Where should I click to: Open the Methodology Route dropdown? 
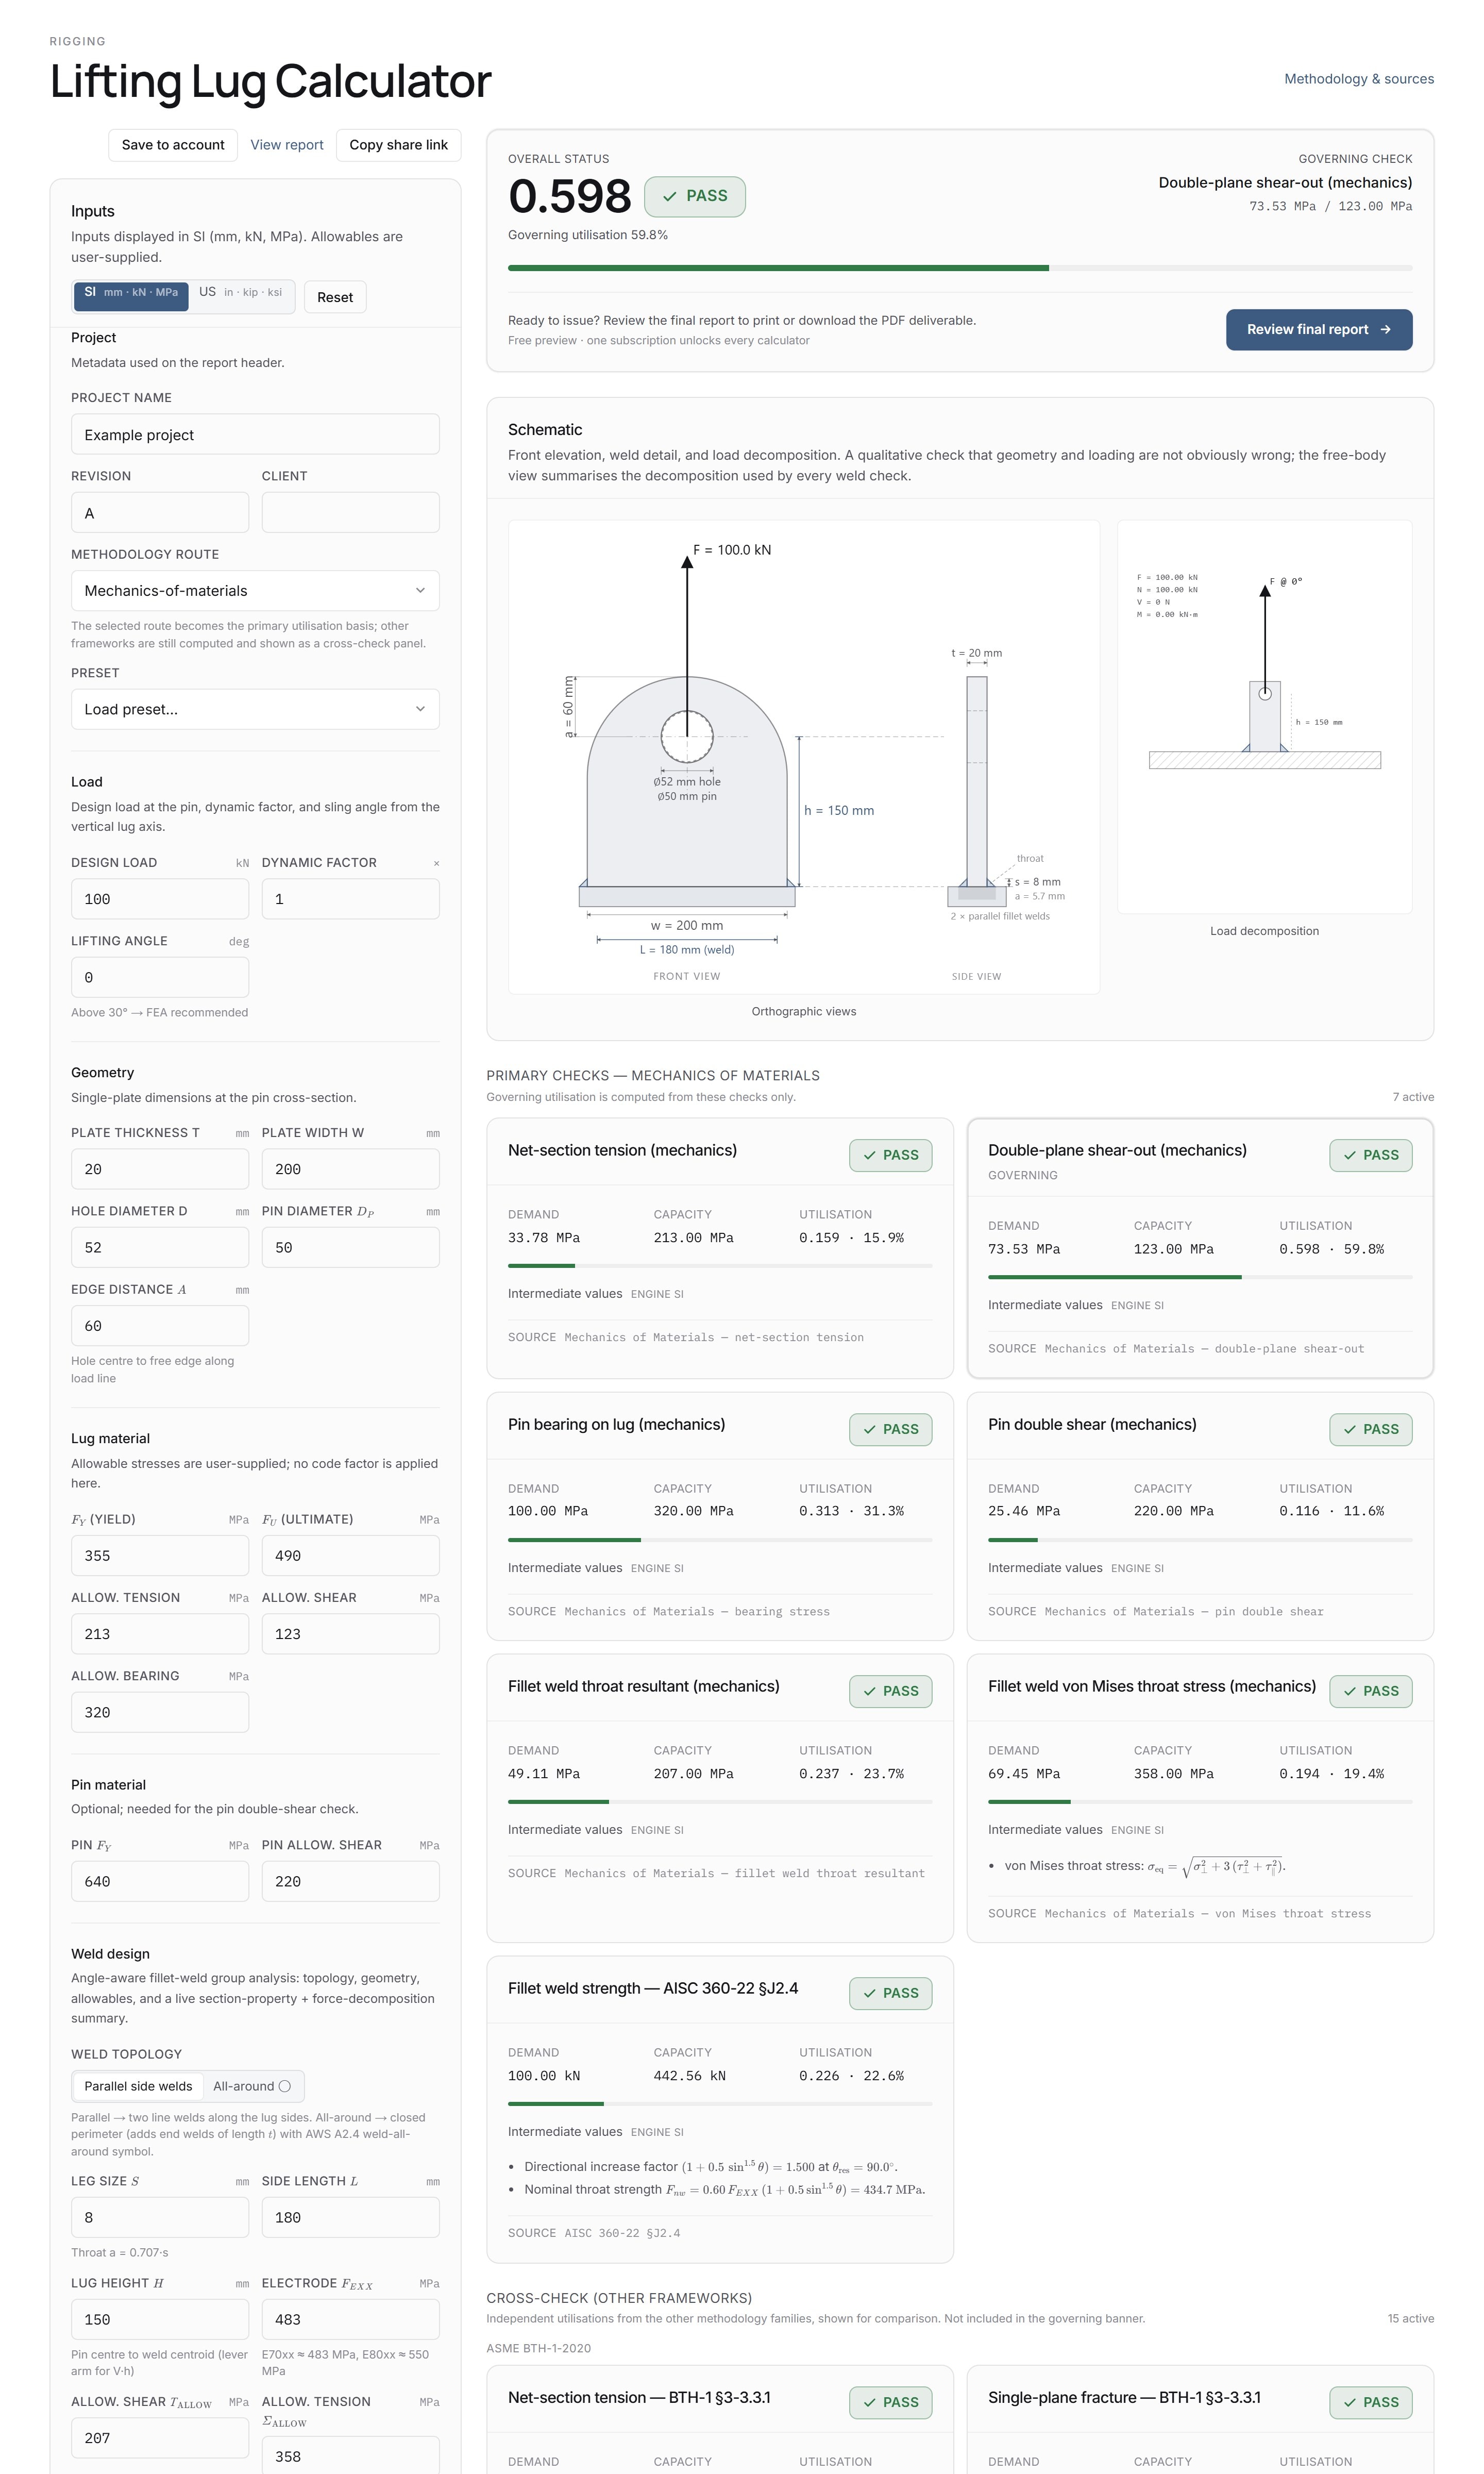pyautogui.click(x=255, y=591)
